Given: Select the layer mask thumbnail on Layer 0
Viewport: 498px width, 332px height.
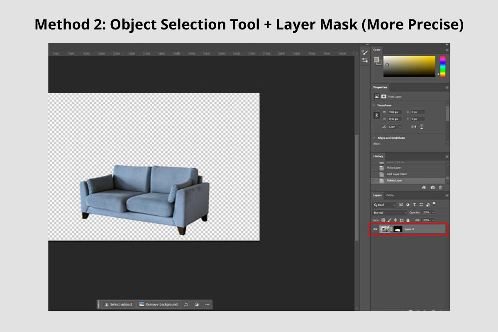Looking at the screenshot, I should (x=397, y=229).
